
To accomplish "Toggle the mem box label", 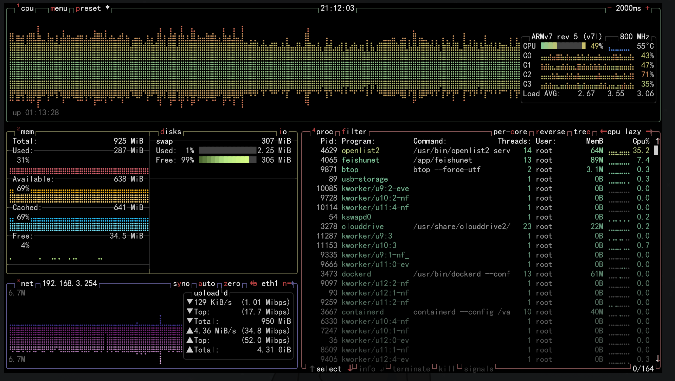I will [x=27, y=132].
